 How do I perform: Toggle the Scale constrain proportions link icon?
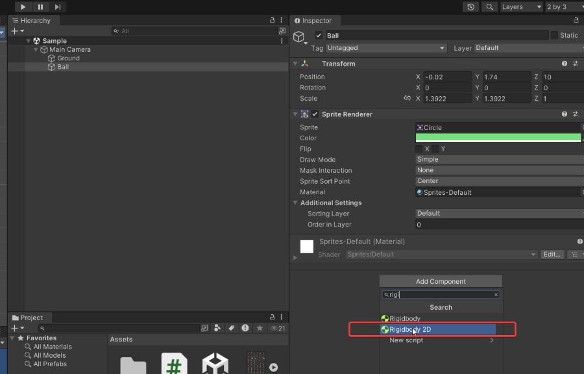click(x=407, y=98)
